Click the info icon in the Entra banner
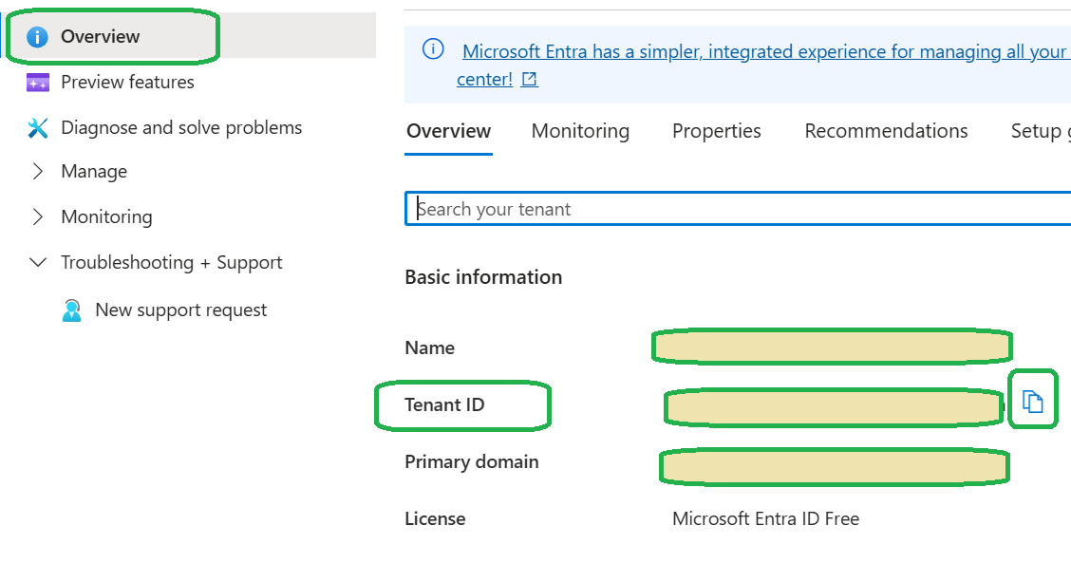The image size is (1071, 563). (433, 49)
